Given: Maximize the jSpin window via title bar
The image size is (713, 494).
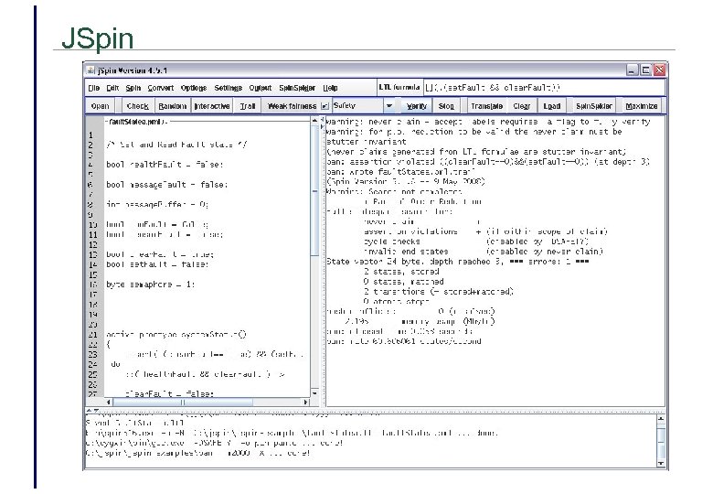Looking at the screenshot, I should point(645,70).
